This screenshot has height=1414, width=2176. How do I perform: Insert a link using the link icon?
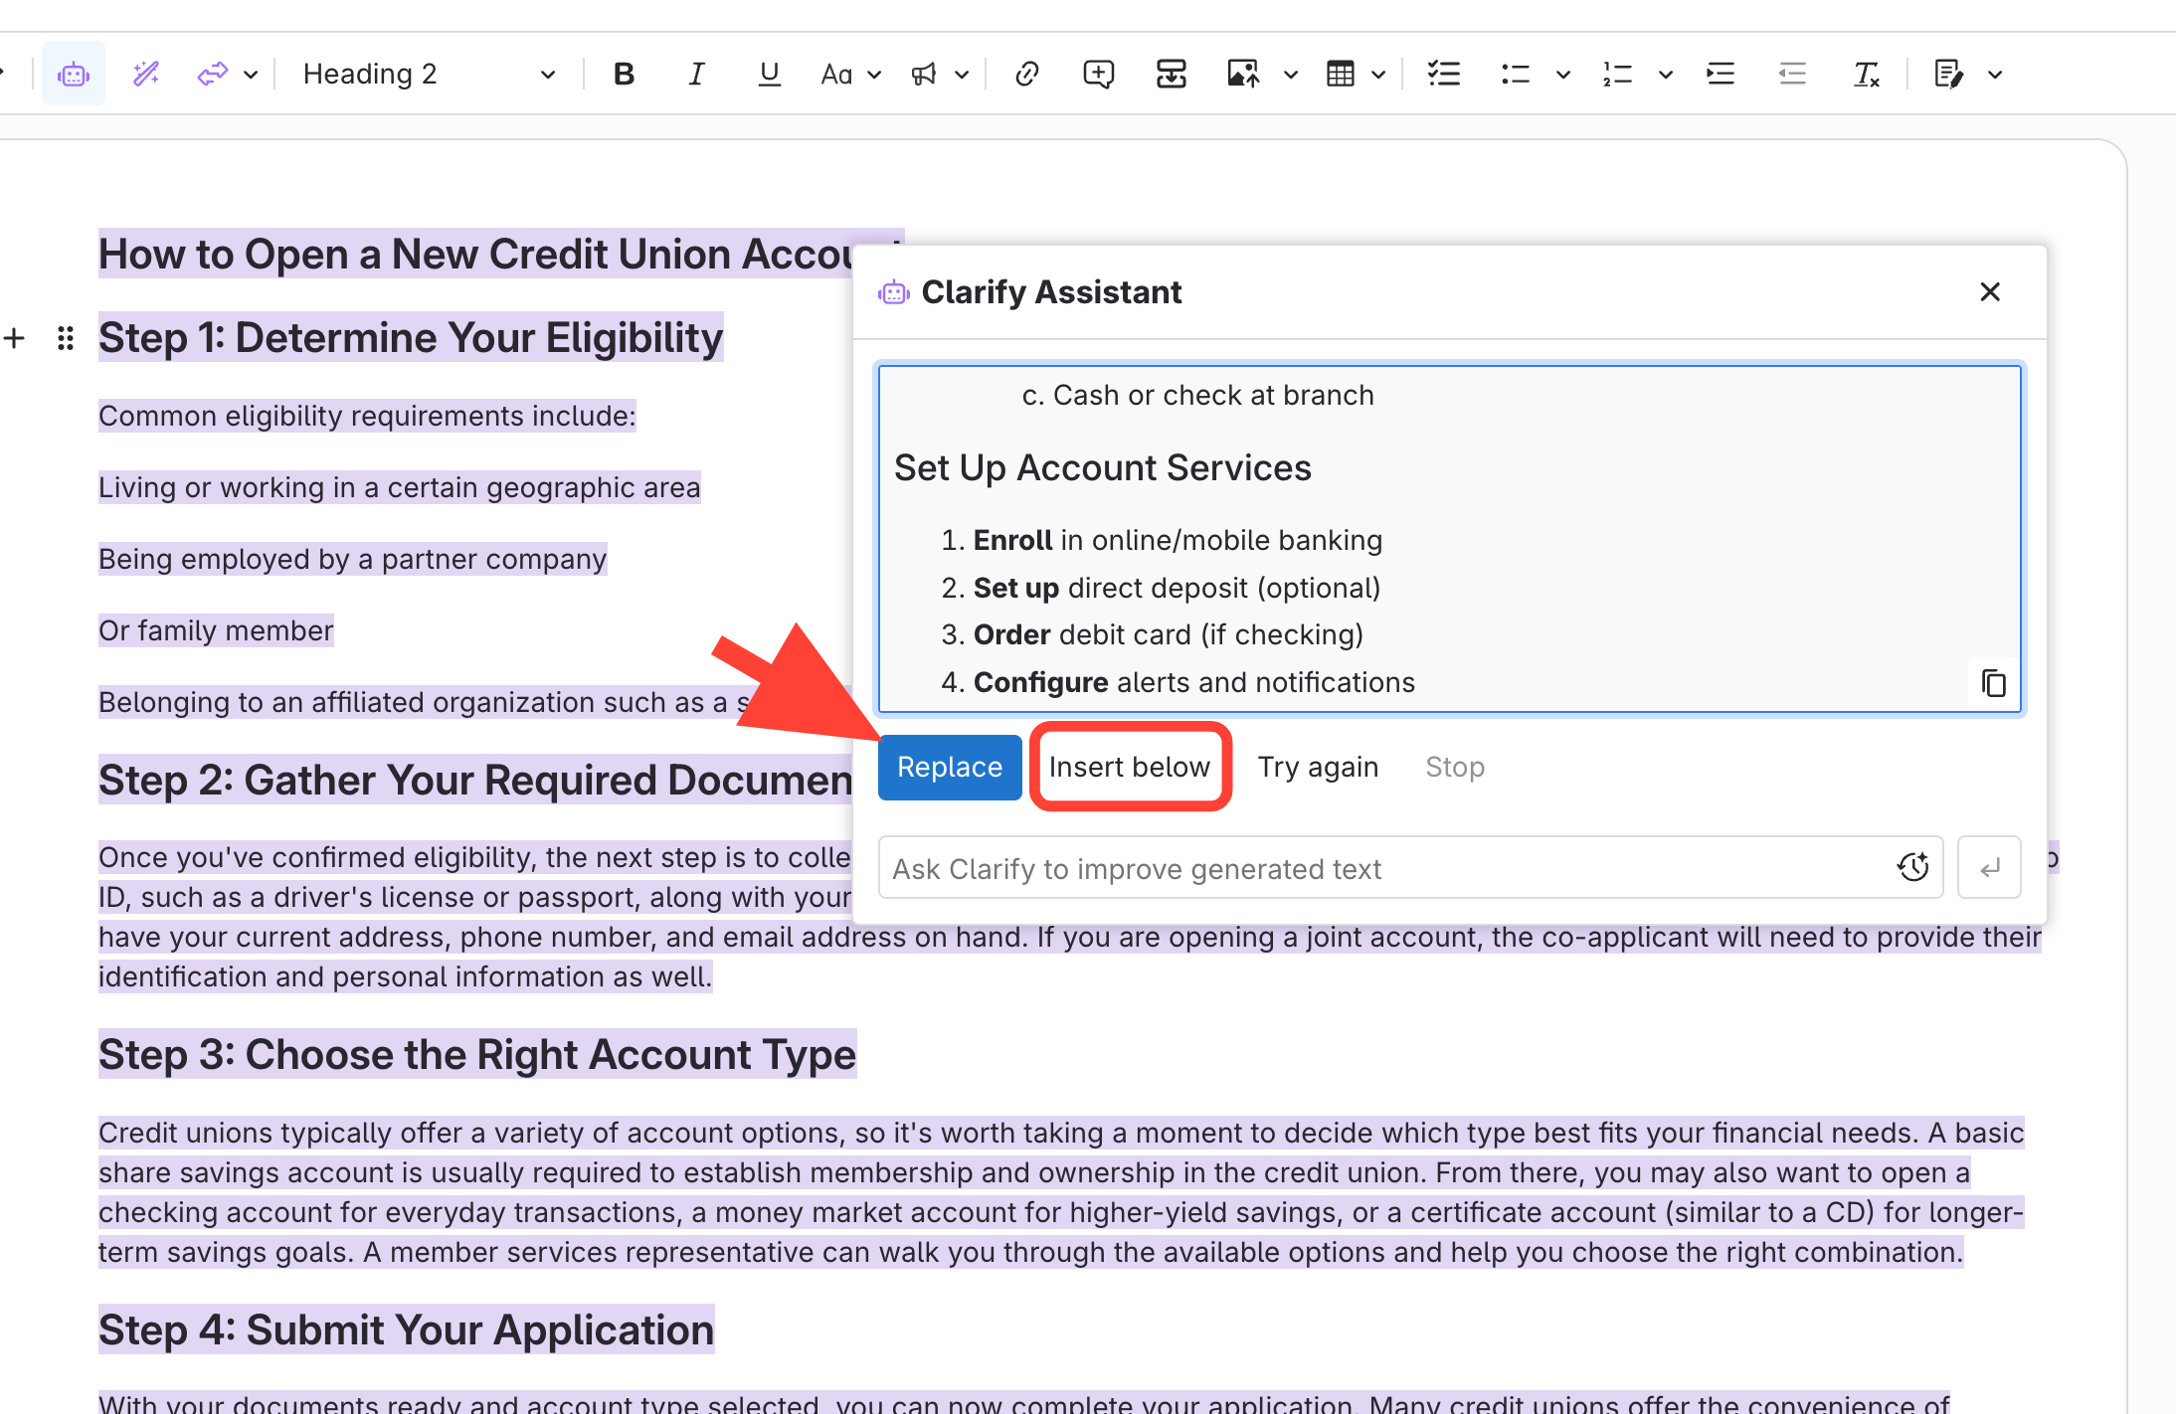1026,74
